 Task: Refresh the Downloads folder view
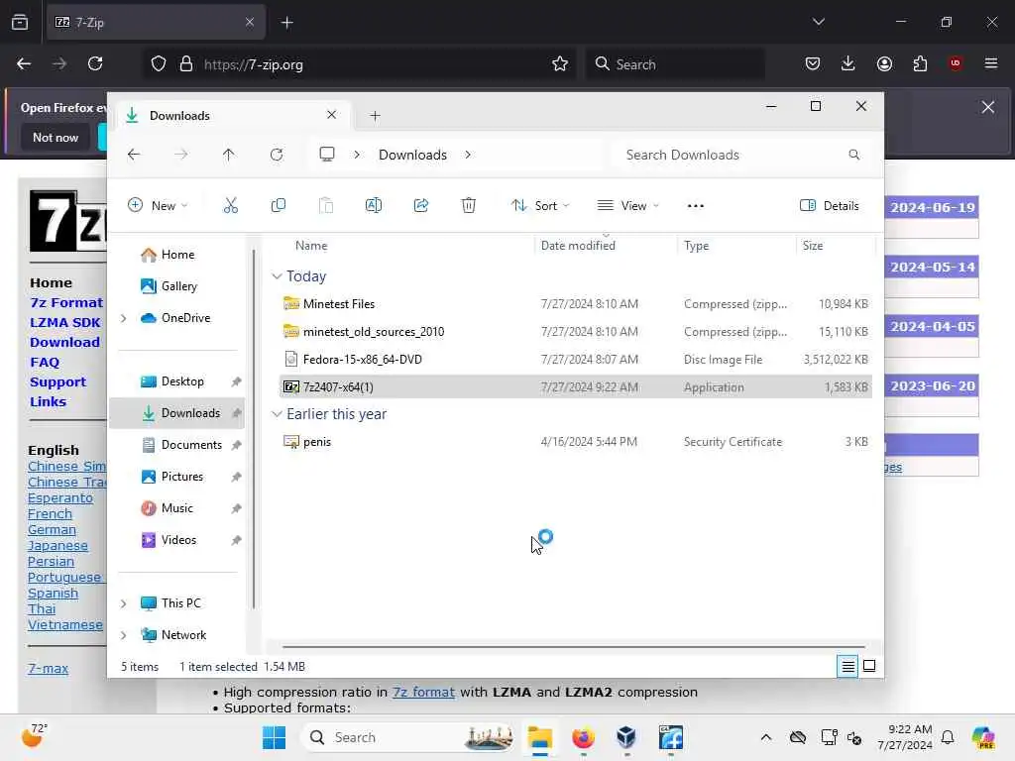tap(277, 155)
